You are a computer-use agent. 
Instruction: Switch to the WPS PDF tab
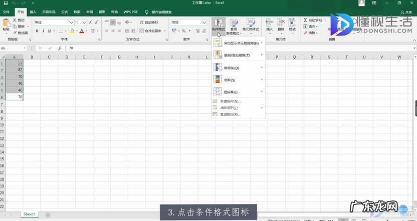coord(131,12)
